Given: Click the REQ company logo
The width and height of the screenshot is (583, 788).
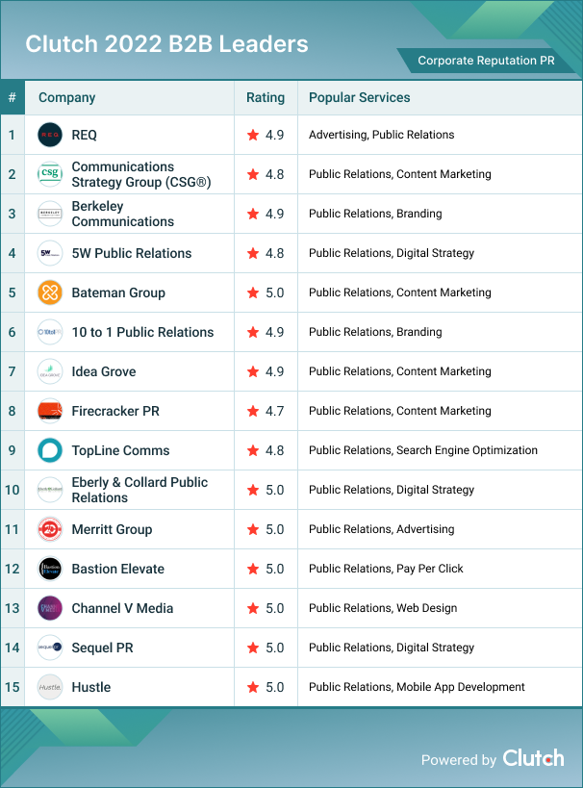Looking at the screenshot, I should point(50,135).
